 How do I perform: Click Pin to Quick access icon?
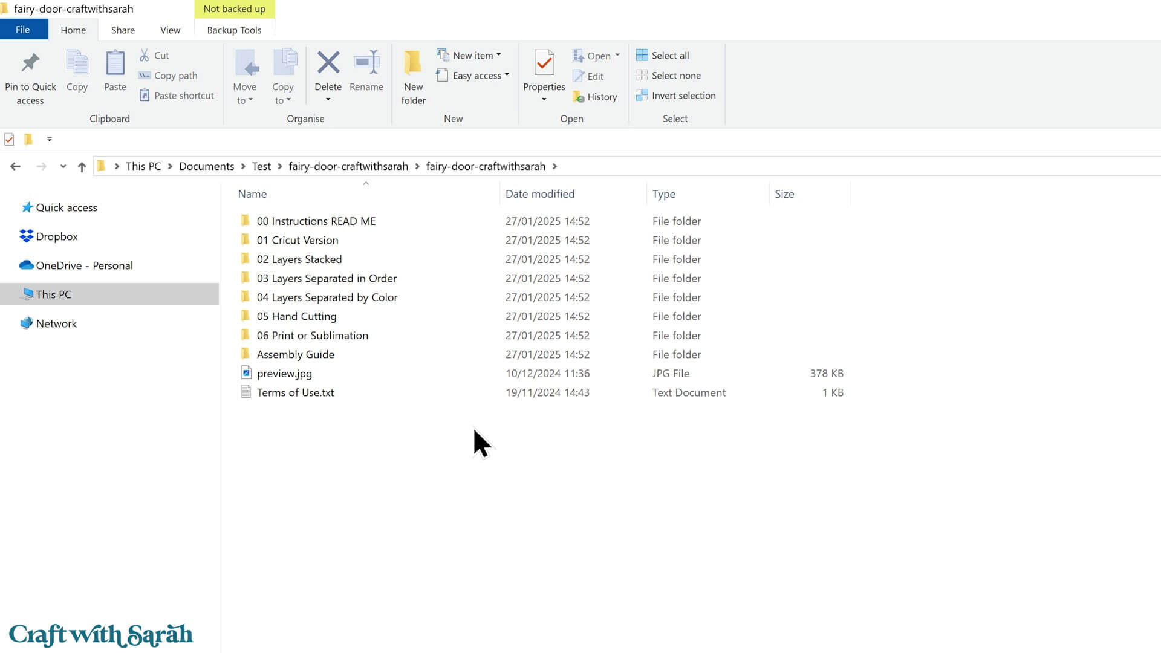click(30, 63)
